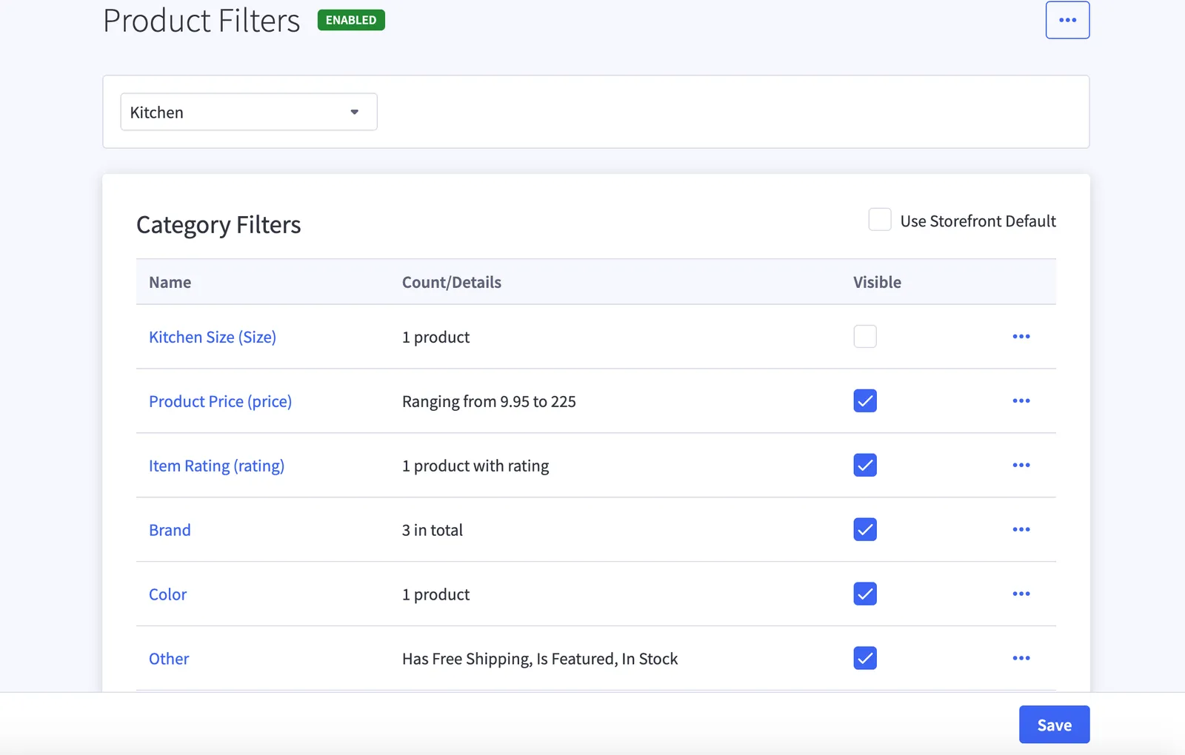Open the Kitchen Size (Size) filter link
1185x755 pixels.
[x=213, y=338]
